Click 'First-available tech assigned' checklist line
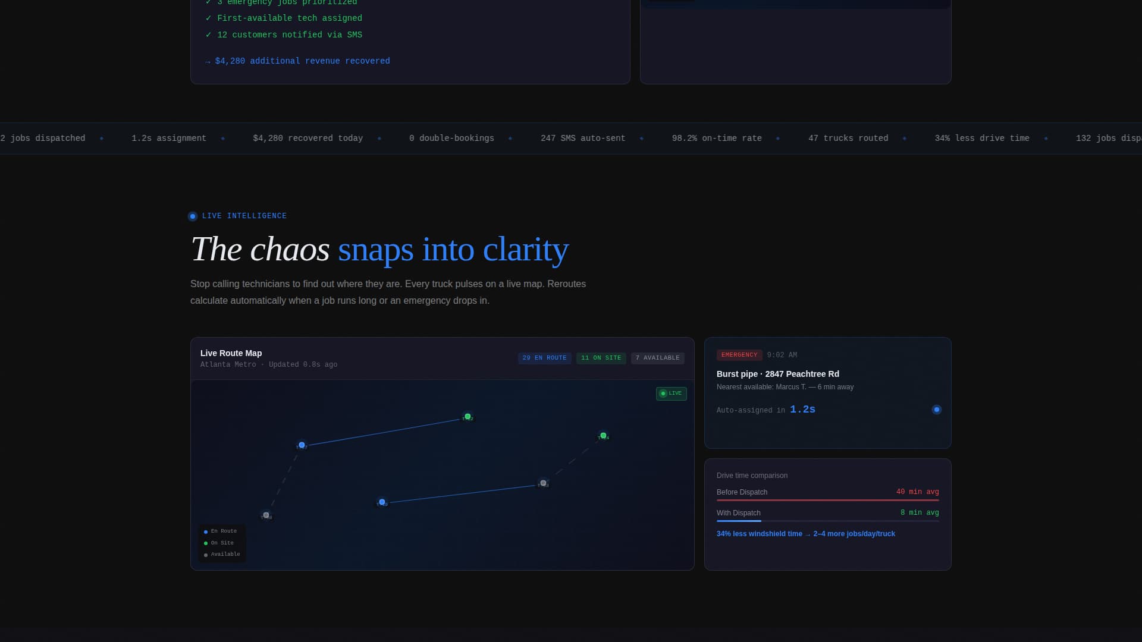This screenshot has width=1142, height=642. pos(290,18)
